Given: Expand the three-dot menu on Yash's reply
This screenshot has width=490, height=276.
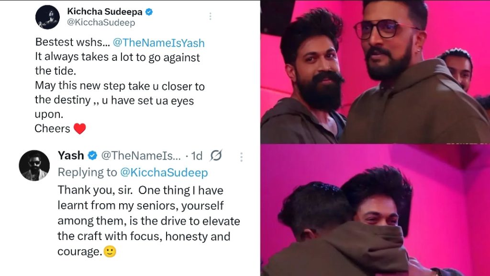Looking at the screenshot, I should tap(241, 157).
